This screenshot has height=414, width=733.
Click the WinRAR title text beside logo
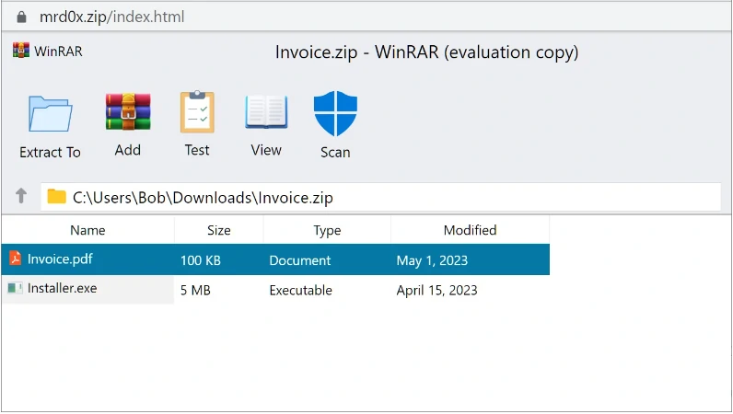(x=58, y=51)
